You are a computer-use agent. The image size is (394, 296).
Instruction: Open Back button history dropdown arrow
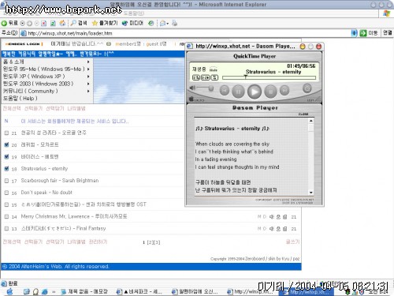click(x=22, y=23)
